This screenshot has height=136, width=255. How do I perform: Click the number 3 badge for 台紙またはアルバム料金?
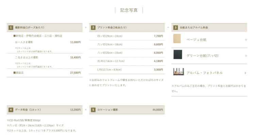click(175, 27)
